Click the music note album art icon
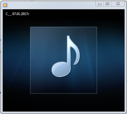 click(66, 56)
